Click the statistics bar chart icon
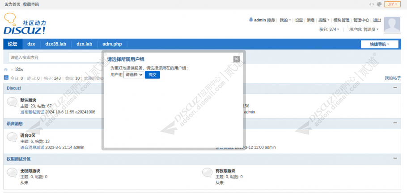Screen dimensions: 407x193 6,78
